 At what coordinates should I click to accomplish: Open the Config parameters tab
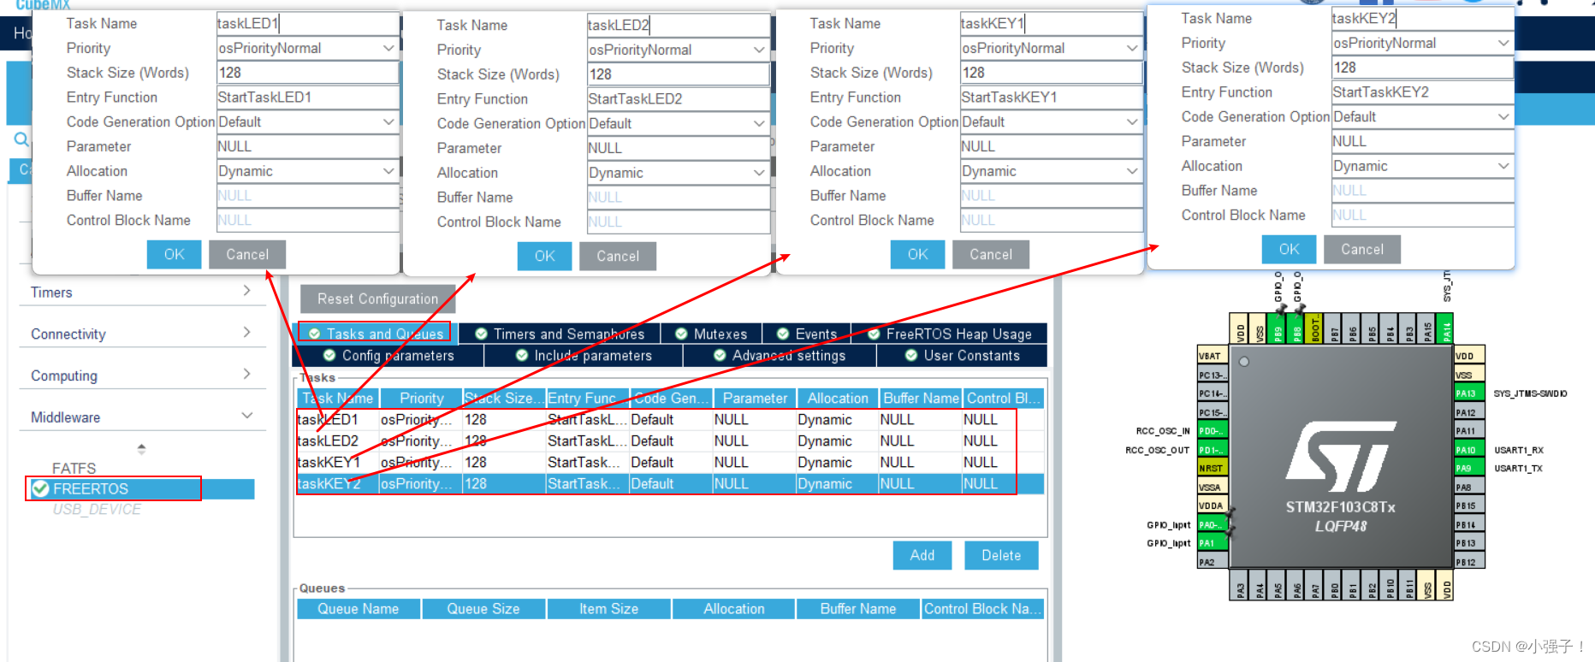coord(389,356)
